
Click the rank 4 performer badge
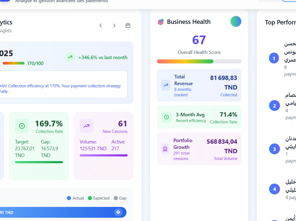[x=274, y=189]
